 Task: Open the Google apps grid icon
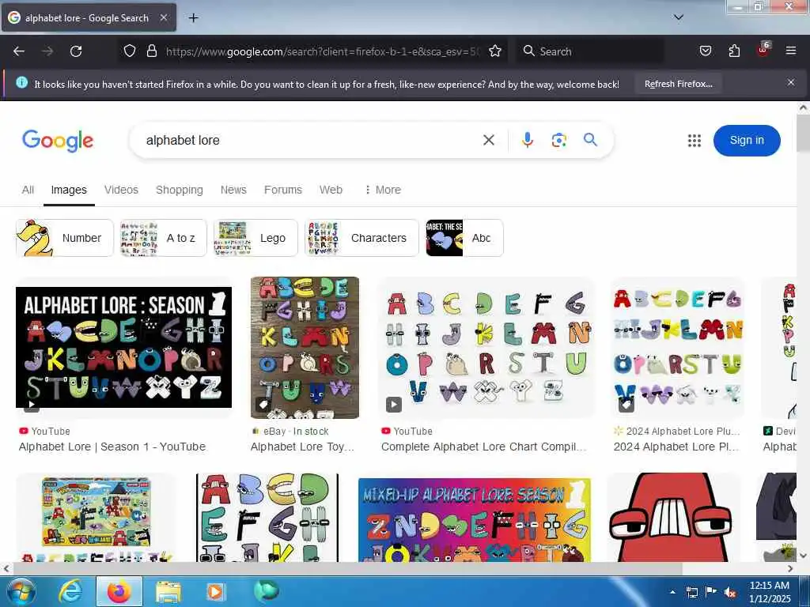tap(695, 141)
